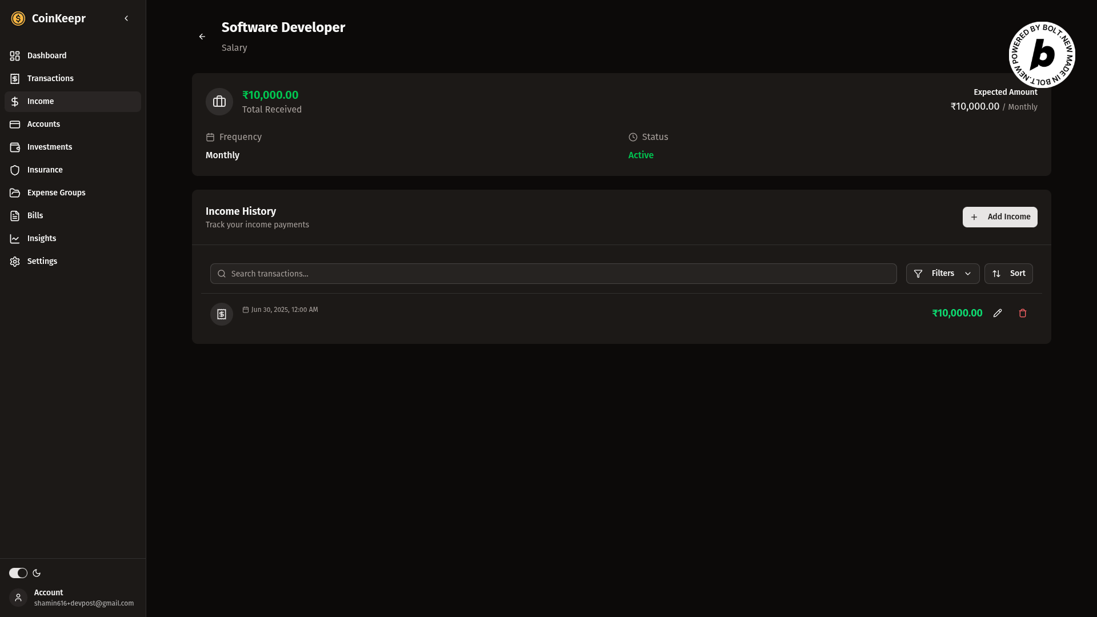The width and height of the screenshot is (1097, 617).
Task: Click the receipt icon in the income history row
Action: [222, 314]
